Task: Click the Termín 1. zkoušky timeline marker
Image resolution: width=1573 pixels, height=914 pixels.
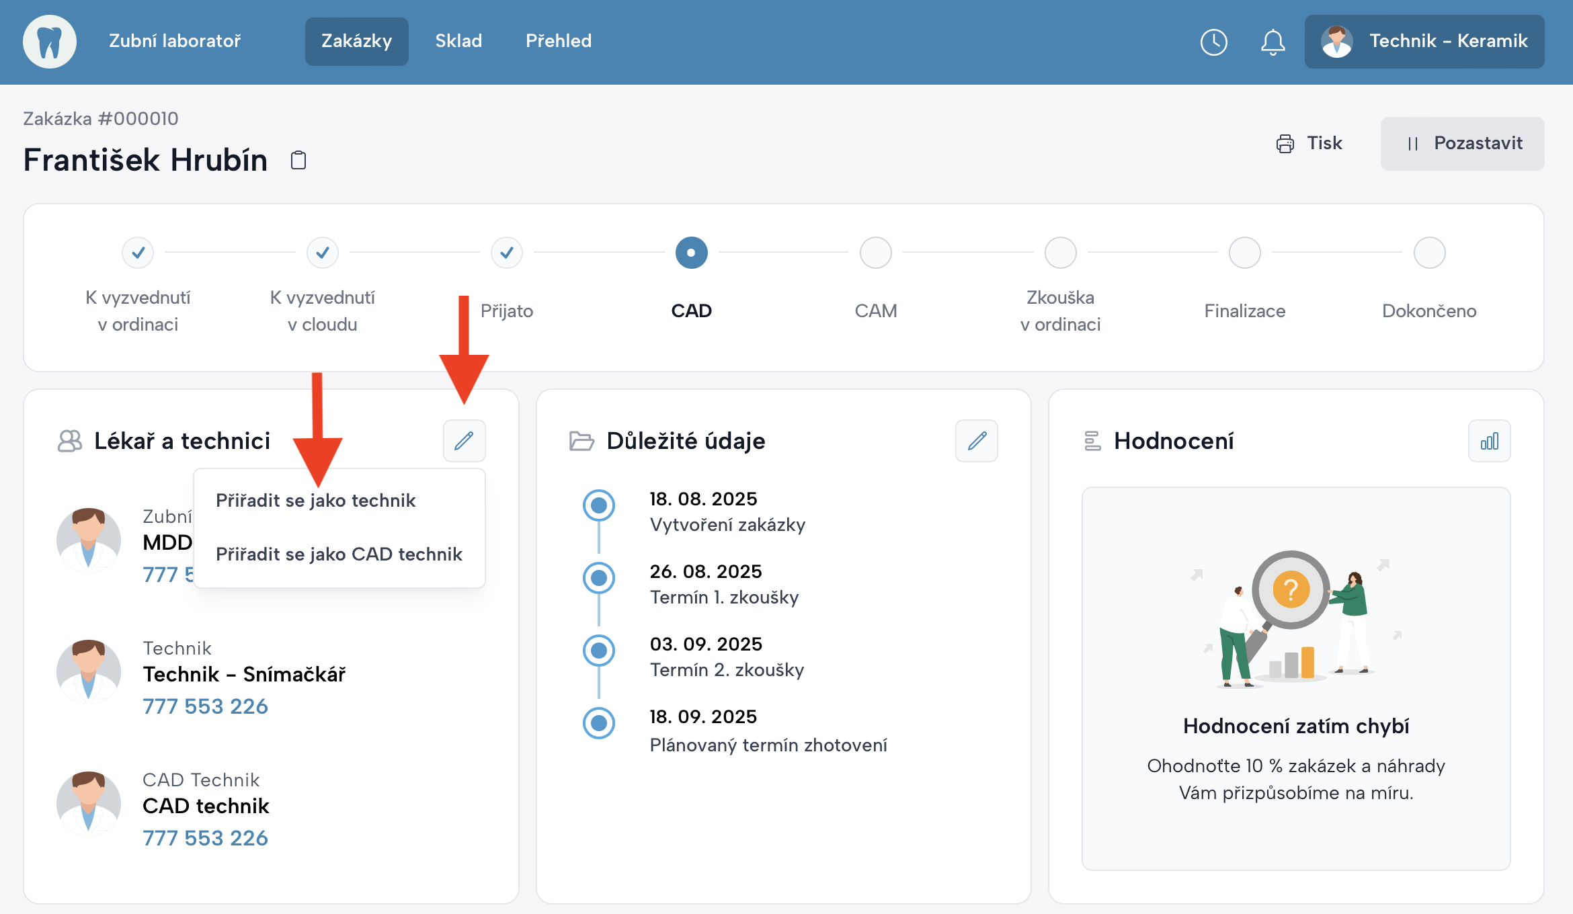Action: [x=598, y=578]
